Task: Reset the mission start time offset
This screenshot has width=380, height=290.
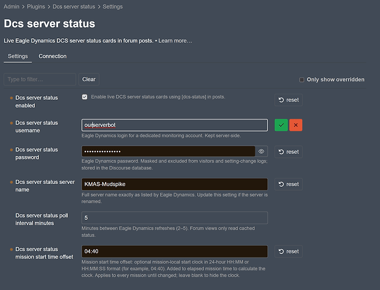Action: [288, 251]
